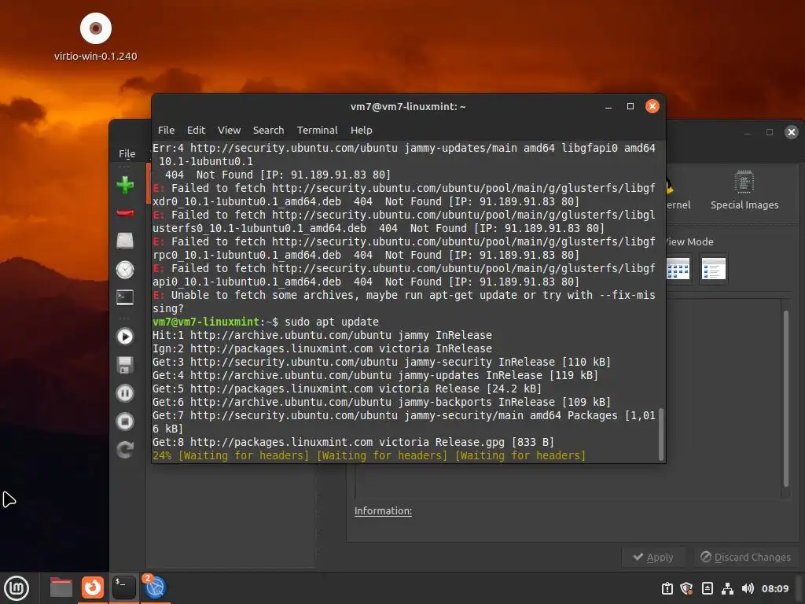Launch Firefox from the taskbar

click(x=93, y=587)
